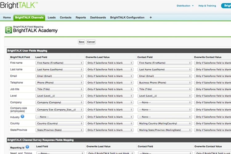
Task: Click the Industry info icon
Action: click(x=23, y=117)
